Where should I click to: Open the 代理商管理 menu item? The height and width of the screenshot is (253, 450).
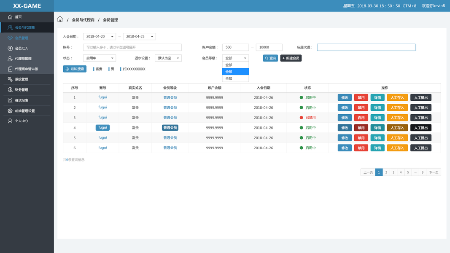click(x=27, y=59)
